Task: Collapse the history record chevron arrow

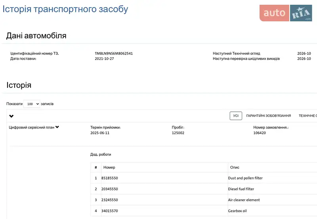Action: pos(11,116)
